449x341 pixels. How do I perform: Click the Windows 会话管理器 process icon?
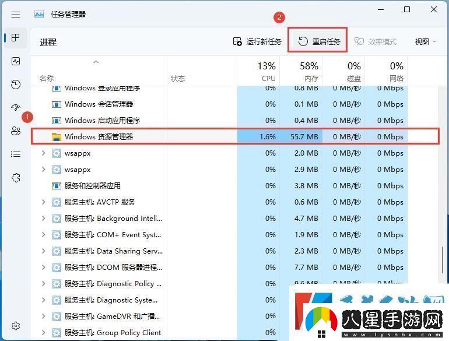pyautogui.click(x=57, y=104)
